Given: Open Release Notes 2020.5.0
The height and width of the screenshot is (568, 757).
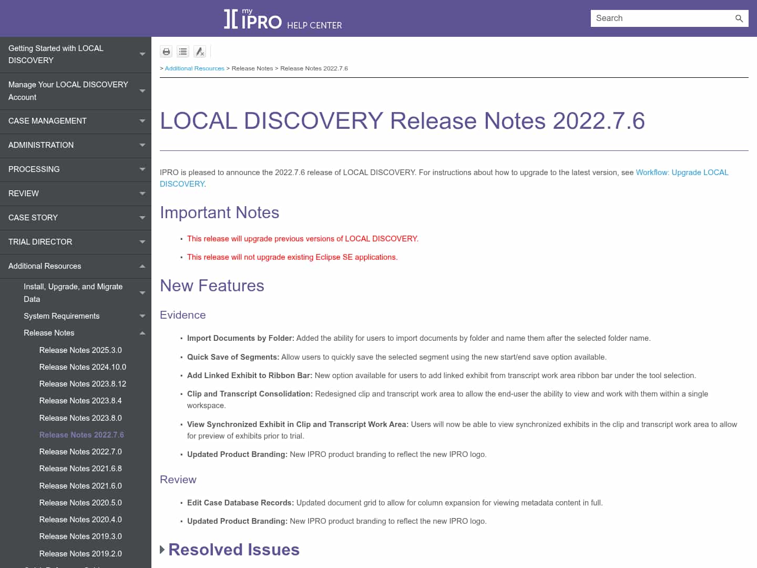Looking at the screenshot, I should click(x=80, y=503).
